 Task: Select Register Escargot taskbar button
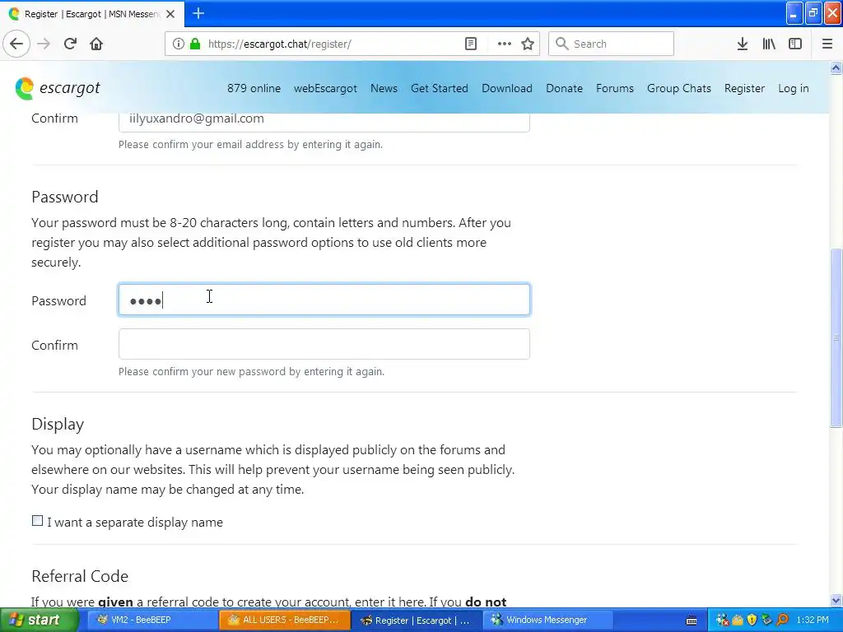(x=416, y=620)
